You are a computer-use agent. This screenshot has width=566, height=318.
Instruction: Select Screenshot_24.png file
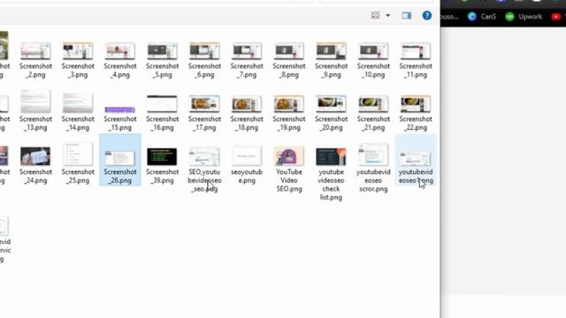(35, 165)
